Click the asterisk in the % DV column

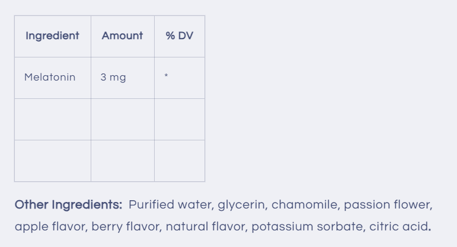tap(167, 76)
